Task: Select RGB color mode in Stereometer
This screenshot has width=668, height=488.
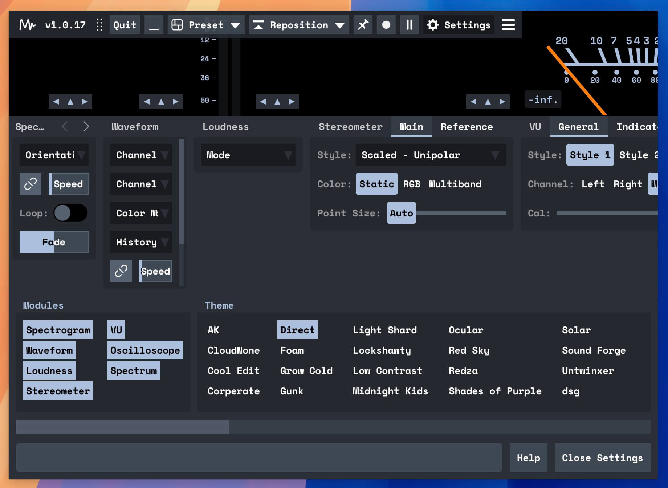Action: pyautogui.click(x=412, y=184)
